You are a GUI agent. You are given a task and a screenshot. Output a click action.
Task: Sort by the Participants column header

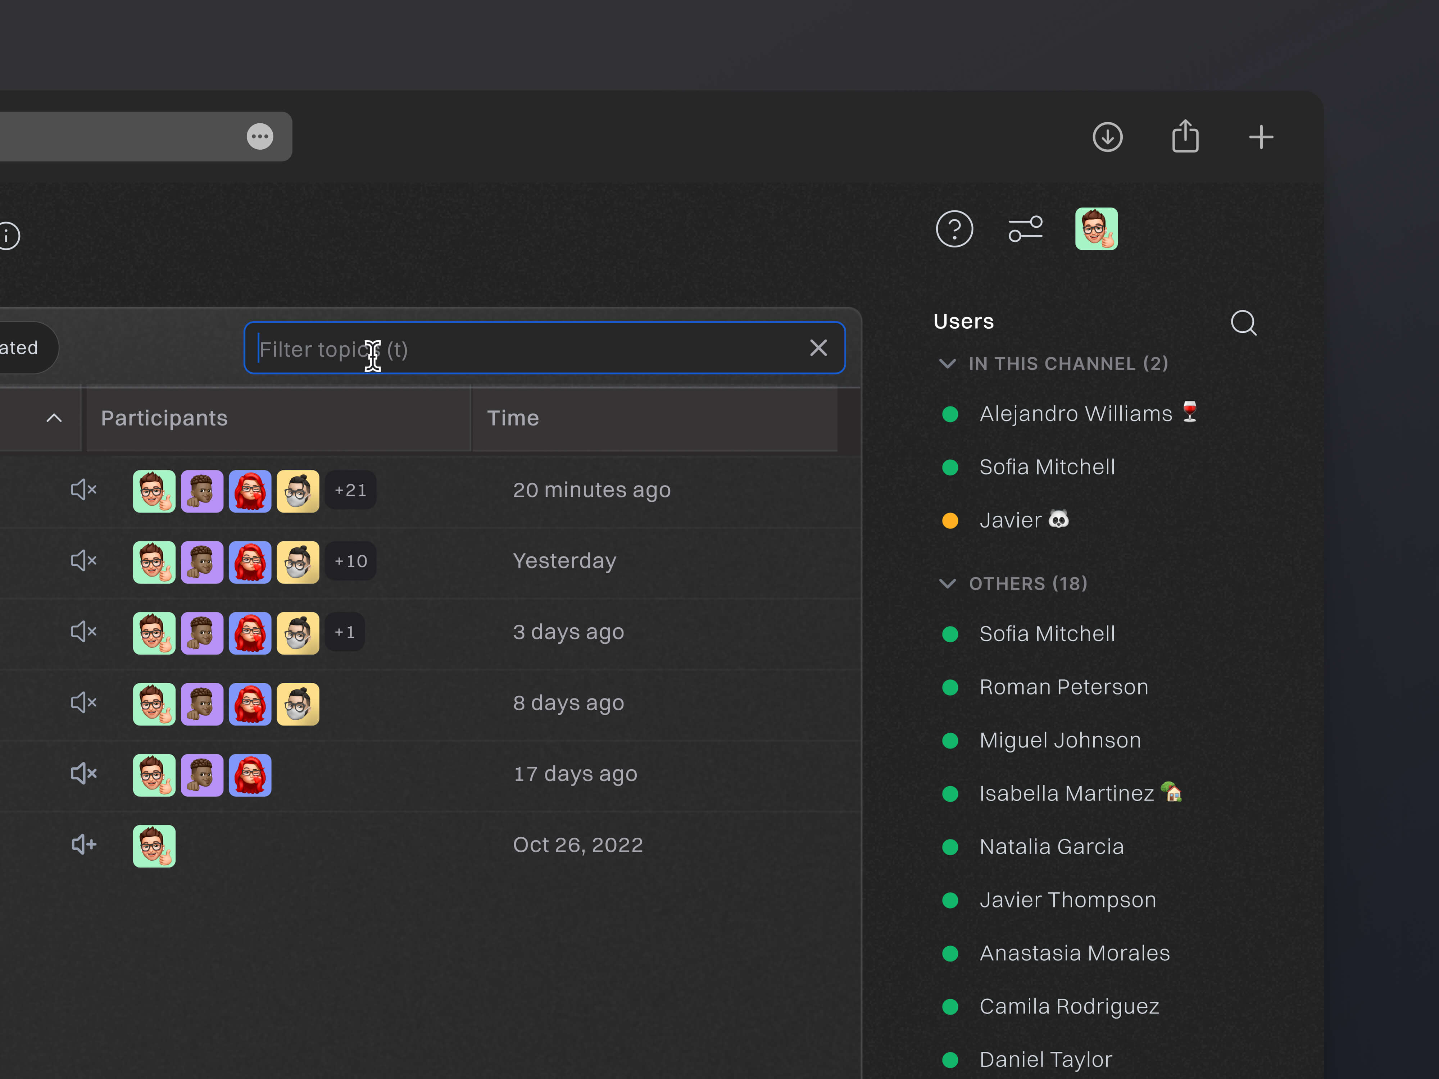(x=164, y=418)
